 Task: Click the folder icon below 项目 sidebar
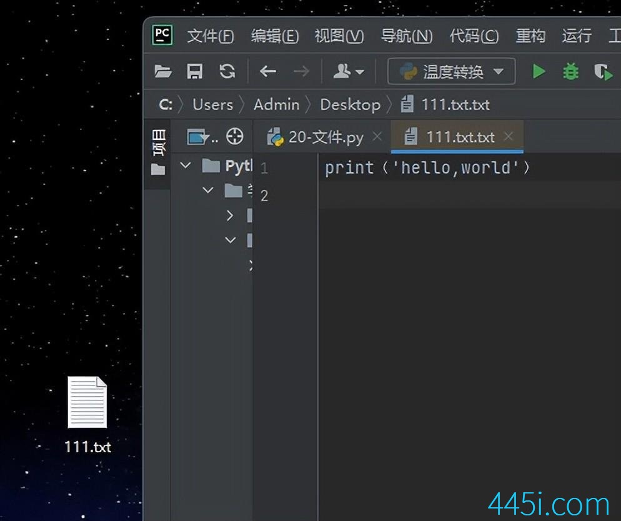click(x=158, y=169)
